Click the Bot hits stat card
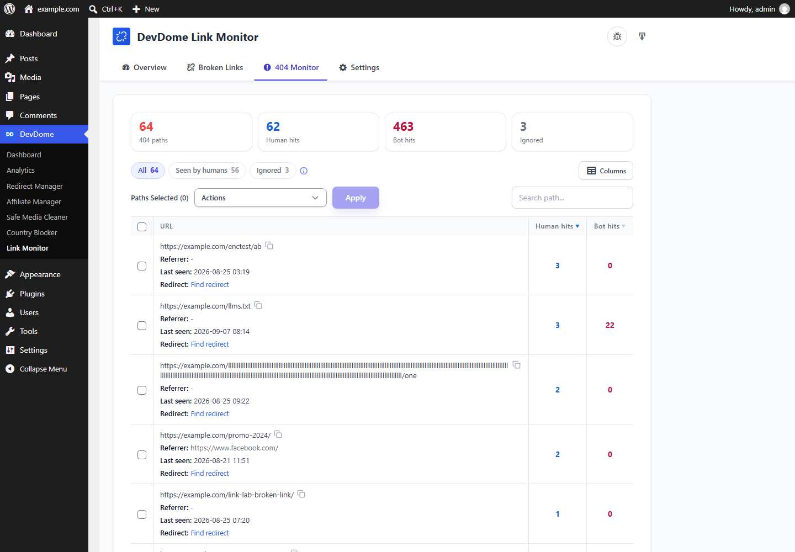The height and width of the screenshot is (552, 795). (446, 132)
